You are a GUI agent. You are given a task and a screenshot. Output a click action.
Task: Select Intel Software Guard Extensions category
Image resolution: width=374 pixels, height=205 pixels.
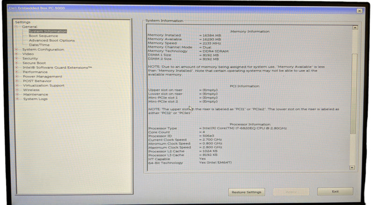click(x=57, y=67)
